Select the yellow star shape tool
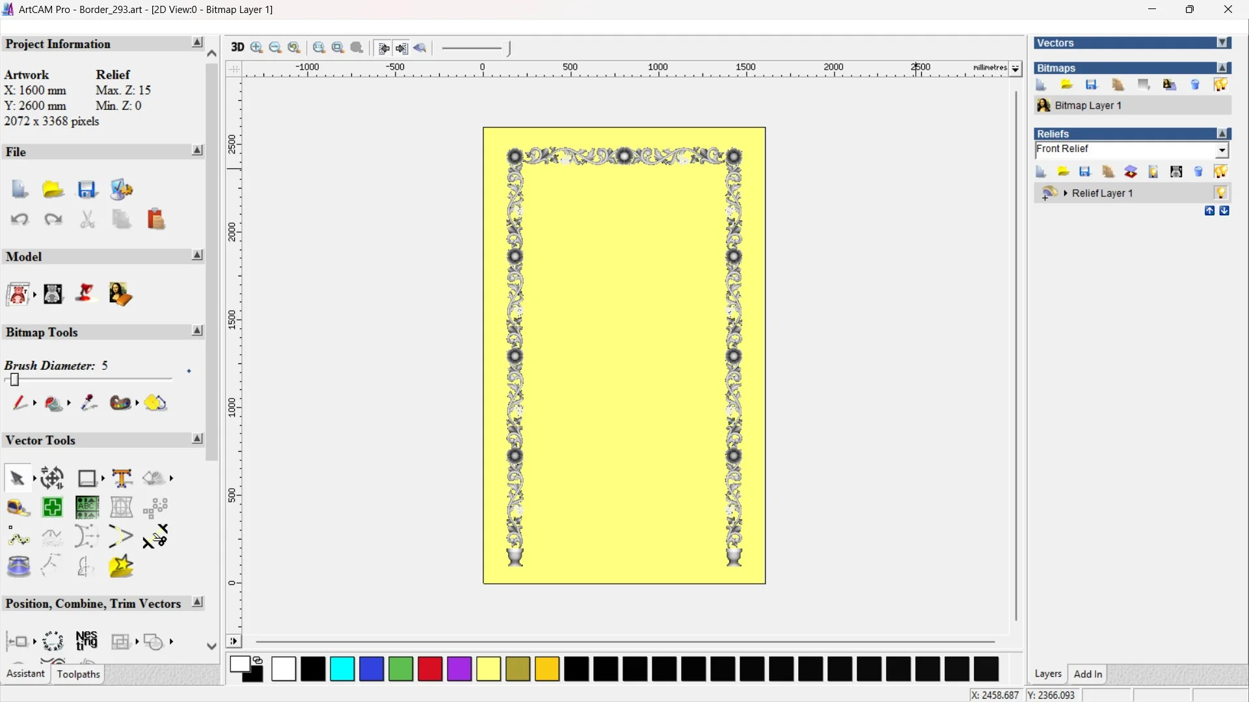1249x702 pixels. [x=122, y=567]
